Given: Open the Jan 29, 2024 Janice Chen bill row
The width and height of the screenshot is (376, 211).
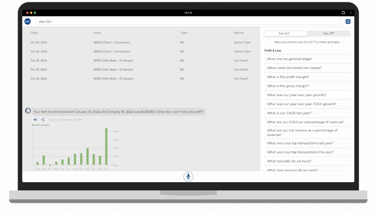Looking at the screenshot, I should (x=141, y=43).
